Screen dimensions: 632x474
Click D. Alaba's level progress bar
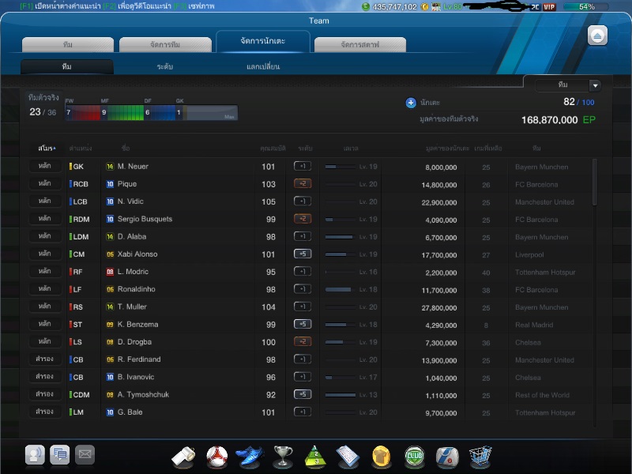point(340,237)
